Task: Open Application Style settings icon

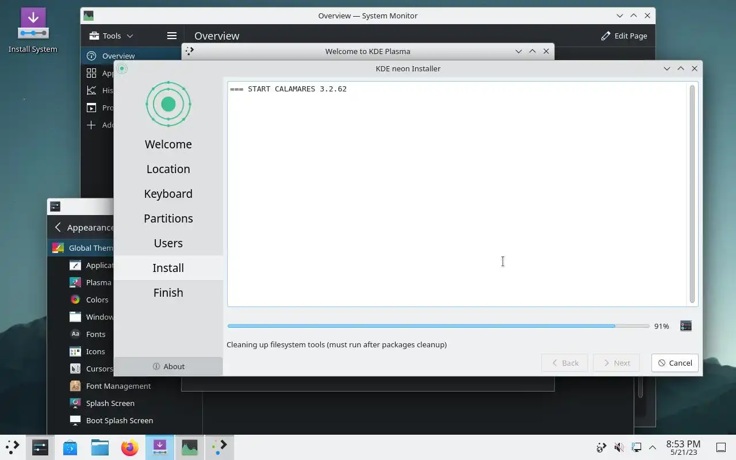Action: 75,265
